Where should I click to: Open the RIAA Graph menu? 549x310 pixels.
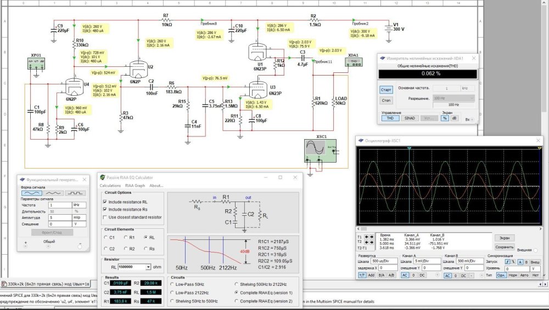pos(136,185)
